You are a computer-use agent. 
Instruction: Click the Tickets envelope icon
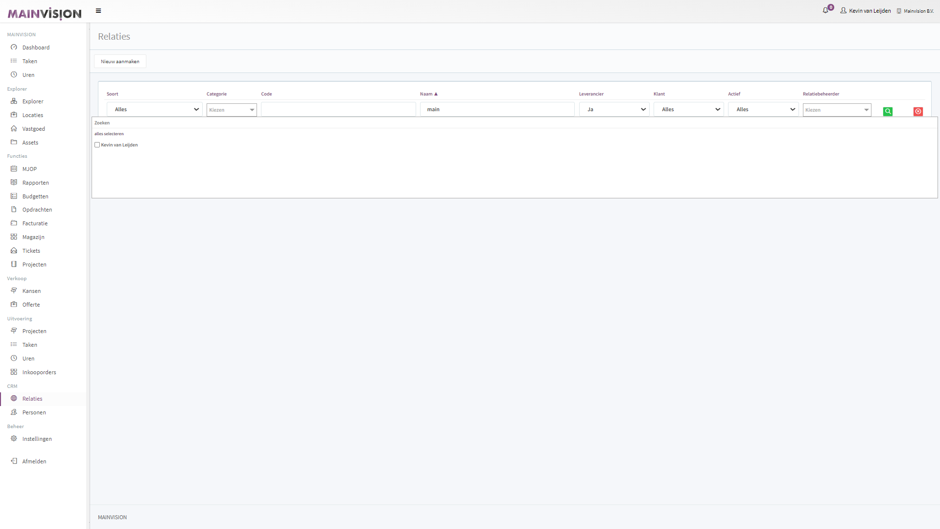point(14,251)
